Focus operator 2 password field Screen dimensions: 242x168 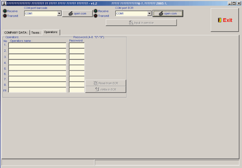point(77,51)
